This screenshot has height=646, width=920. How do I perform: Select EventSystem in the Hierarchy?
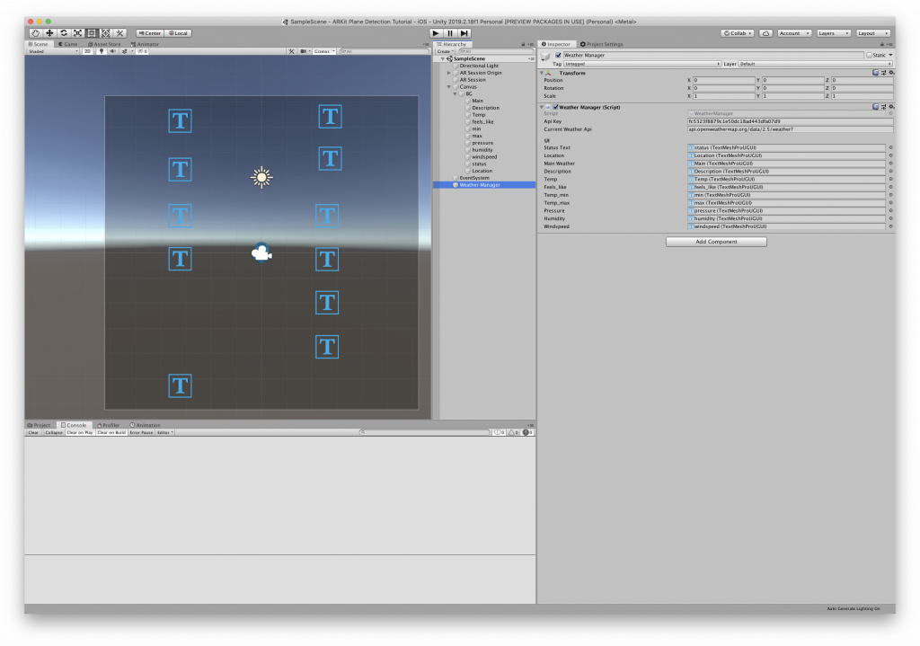coord(474,178)
